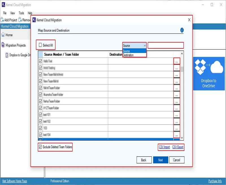Minimize the main Kernel Cloud Migration window
The image size is (226, 185).
tap(203, 5)
